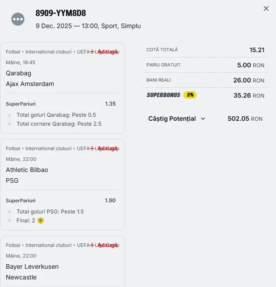276x287 pixels.
Task: Click the yellow 8% Superbonus badge
Action: tap(190, 95)
